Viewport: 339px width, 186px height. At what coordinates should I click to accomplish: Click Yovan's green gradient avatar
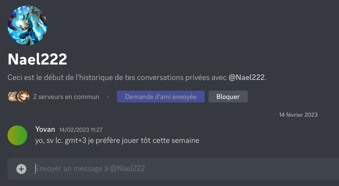(17, 135)
